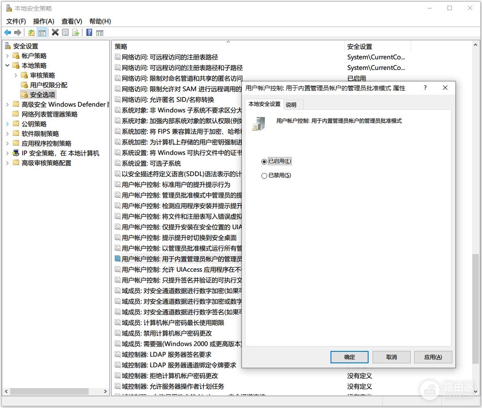The height and width of the screenshot is (408, 482).
Task: Expand the 帐户策略 tree node
Action: [x=8, y=56]
